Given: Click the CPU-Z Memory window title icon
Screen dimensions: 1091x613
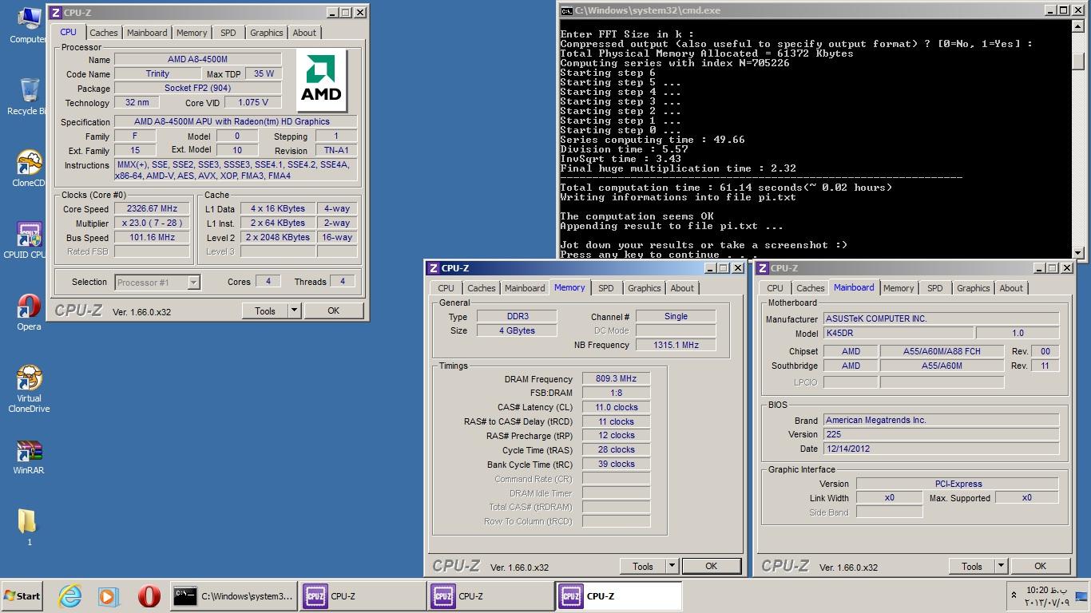Looking at the screenshot, I should coord(433,268).
